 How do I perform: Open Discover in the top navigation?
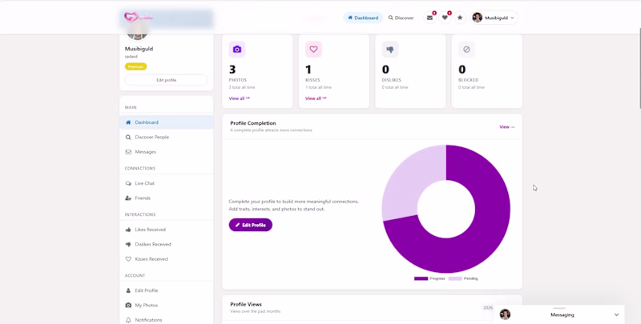pyautogui.click(x=401, y=18)
